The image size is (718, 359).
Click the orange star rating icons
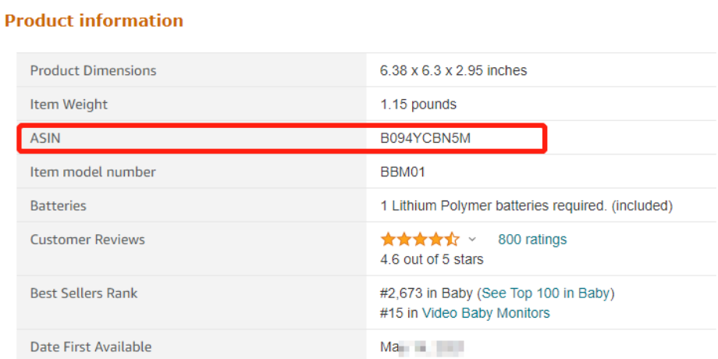click(420, 239)
